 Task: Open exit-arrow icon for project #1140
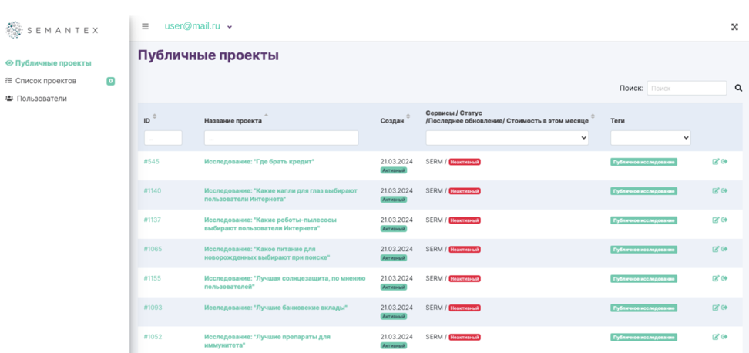pos(724,190)
